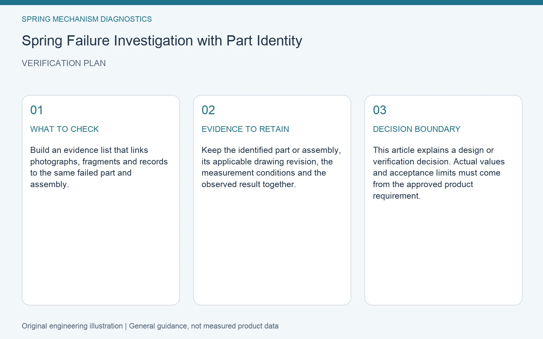Click the 'EVIDENCE TO RETAIN' heading
This screenshot has height=339, width=543.
click(x=245, y=129)
